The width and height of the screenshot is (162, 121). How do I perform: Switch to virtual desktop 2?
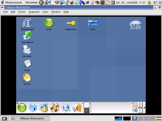click(x=86, y=110)
